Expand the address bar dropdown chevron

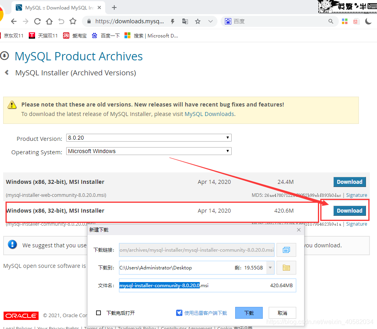click(210, 21)
